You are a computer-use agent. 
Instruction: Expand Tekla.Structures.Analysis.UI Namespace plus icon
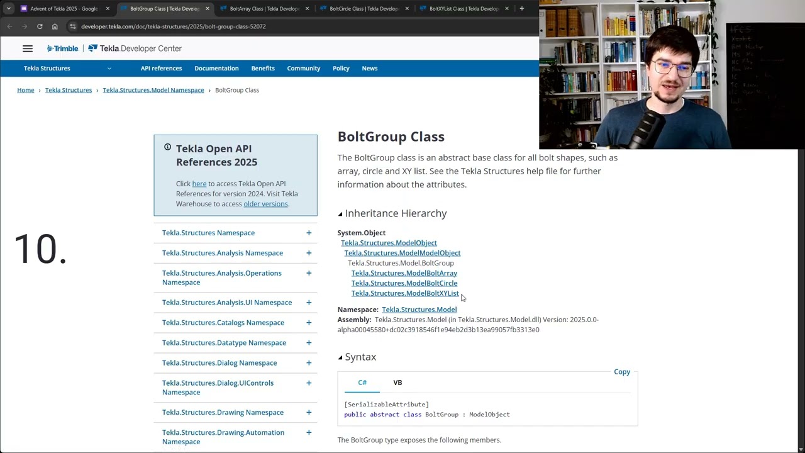coord(309,303)
